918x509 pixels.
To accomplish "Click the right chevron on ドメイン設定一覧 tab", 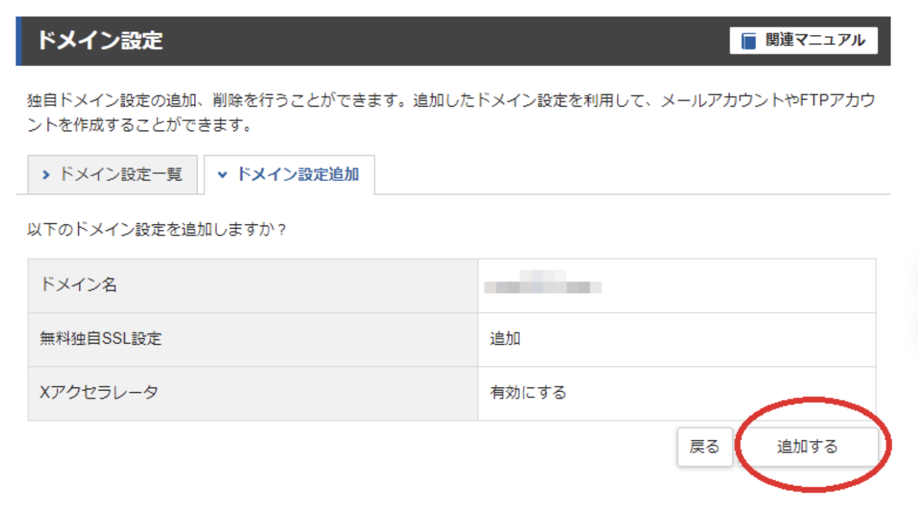I will [46, 175].
